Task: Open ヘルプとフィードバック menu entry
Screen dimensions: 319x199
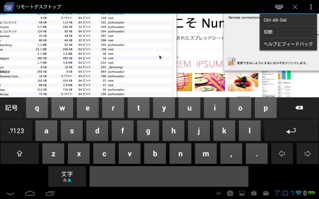Action: 288,44
